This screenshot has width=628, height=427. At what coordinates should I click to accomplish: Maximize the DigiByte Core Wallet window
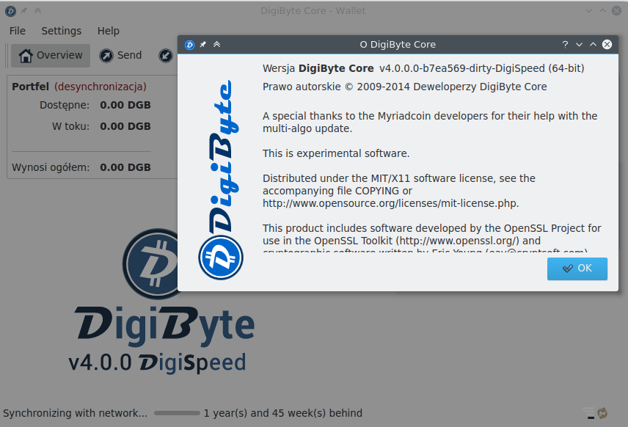(x=602, y=11)
